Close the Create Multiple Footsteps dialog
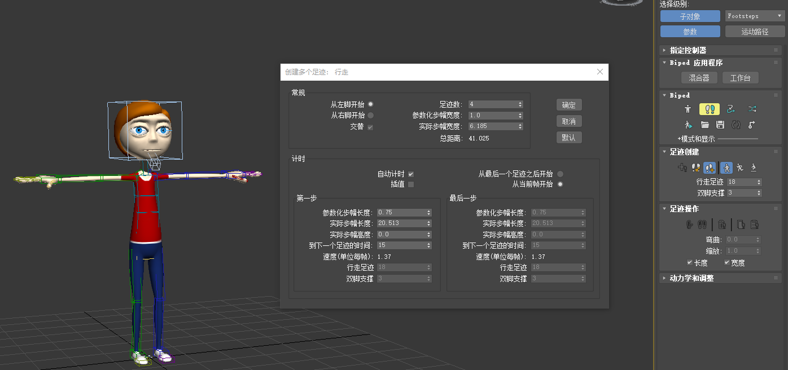 599,72
